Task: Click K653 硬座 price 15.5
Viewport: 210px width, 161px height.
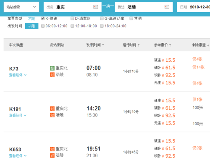Action: tap(170, 141)
